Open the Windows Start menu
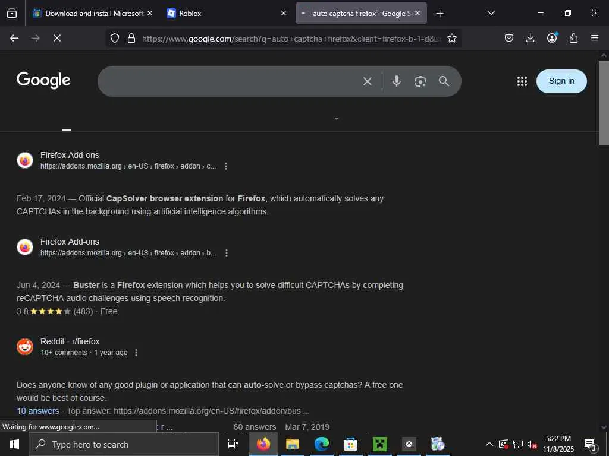Screen dimensions: 609x456 click(14, 444)
